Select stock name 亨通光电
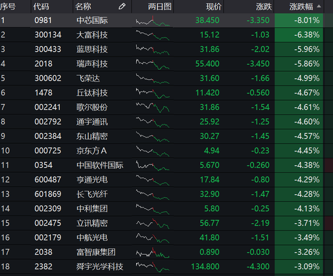 tap(92, 180)
